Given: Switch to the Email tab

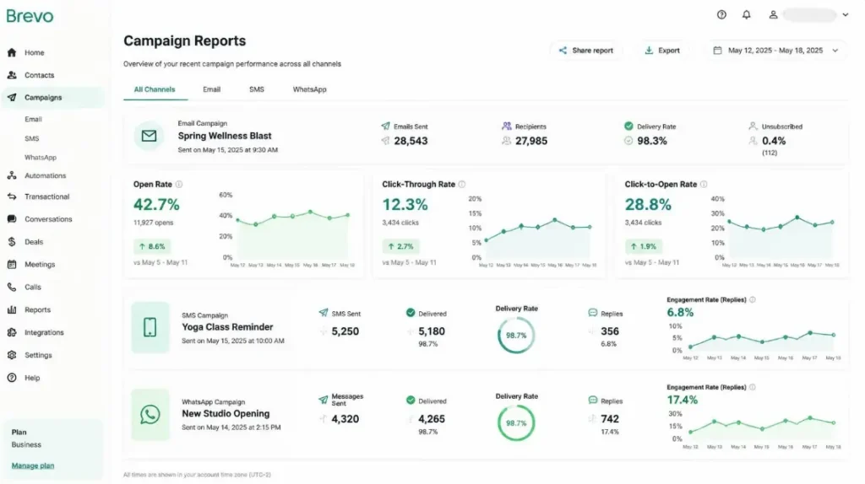Looking at the screenshot, I should 211,89.
